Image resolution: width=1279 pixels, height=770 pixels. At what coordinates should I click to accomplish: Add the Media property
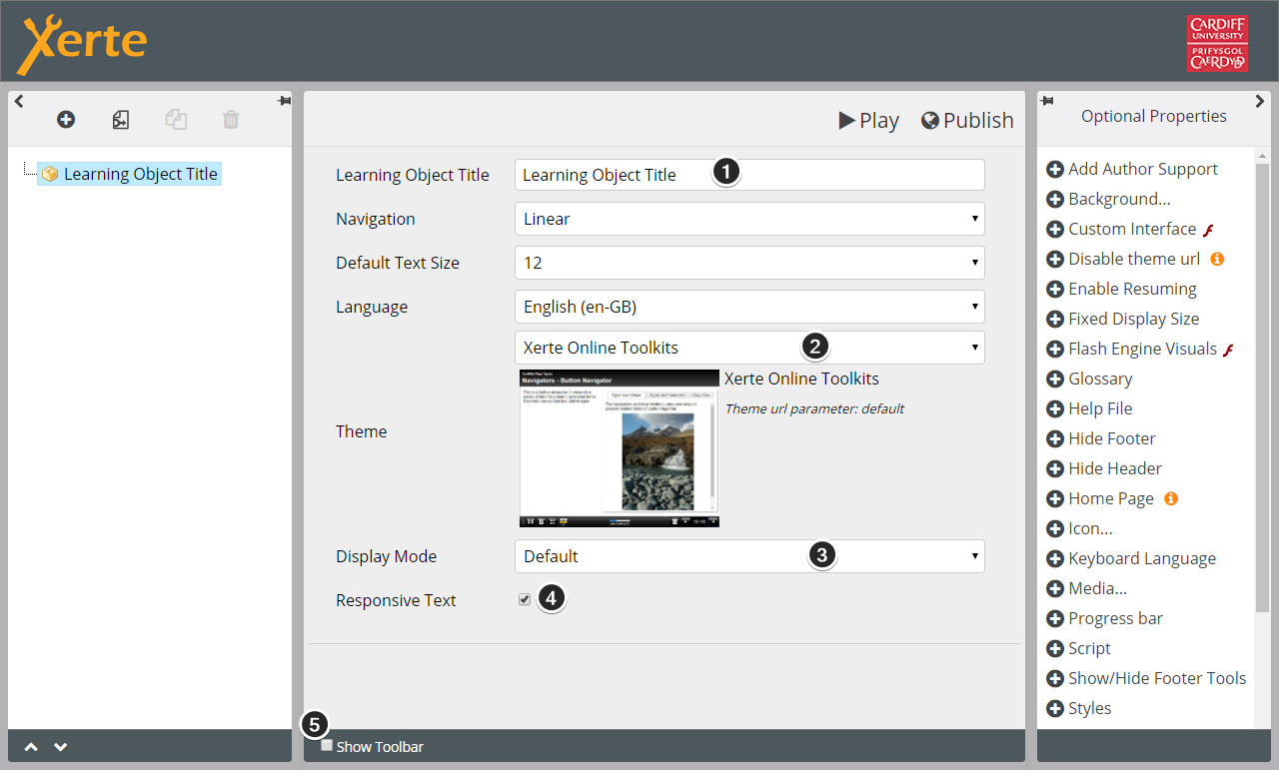pyautogui.click(x=1086, y=588)
